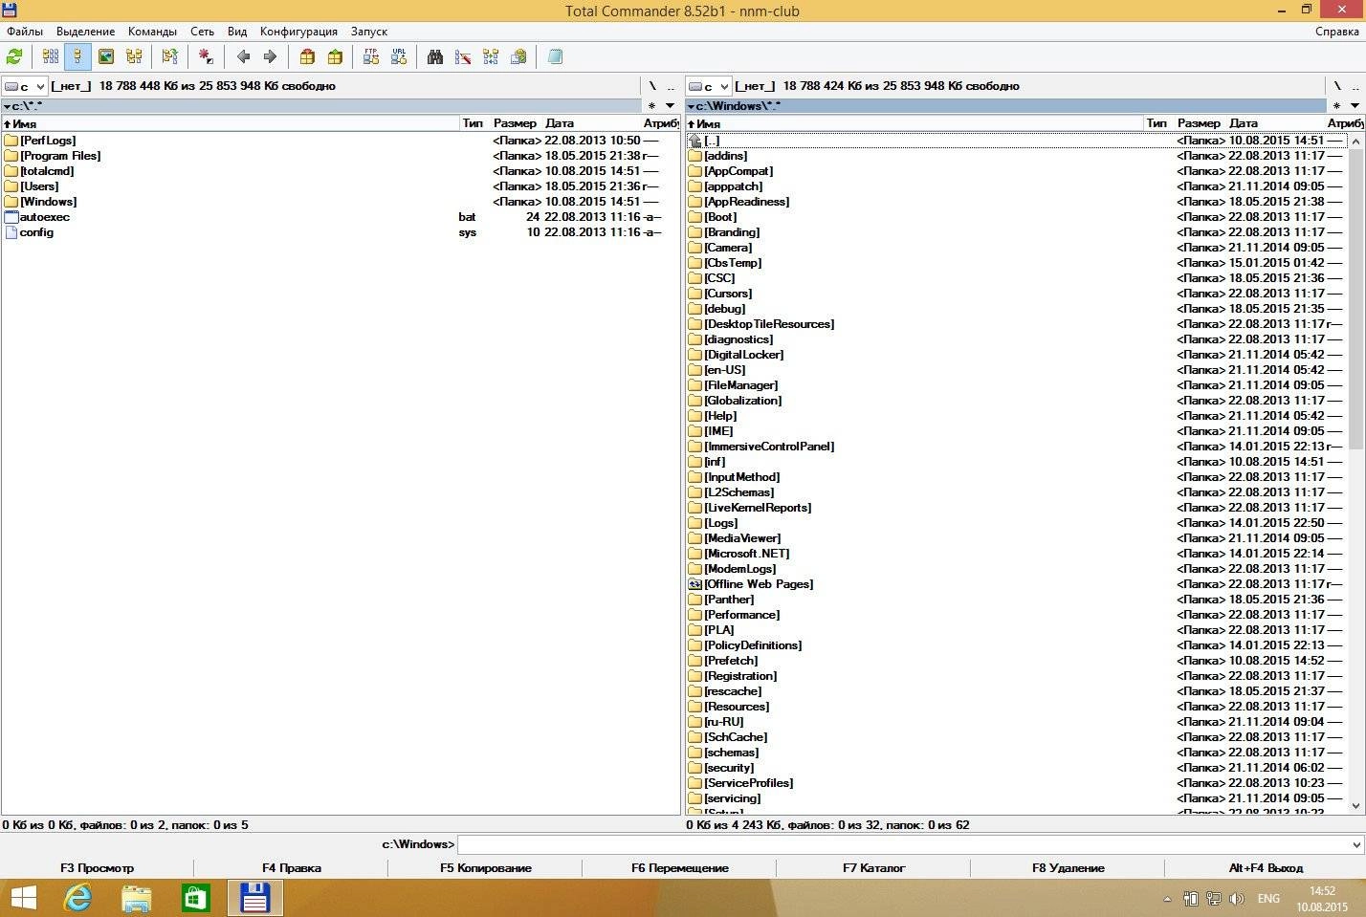Launch Internet Explorer from the taskbar
This screenshot has width=1366, height=917.
(77, 898)
